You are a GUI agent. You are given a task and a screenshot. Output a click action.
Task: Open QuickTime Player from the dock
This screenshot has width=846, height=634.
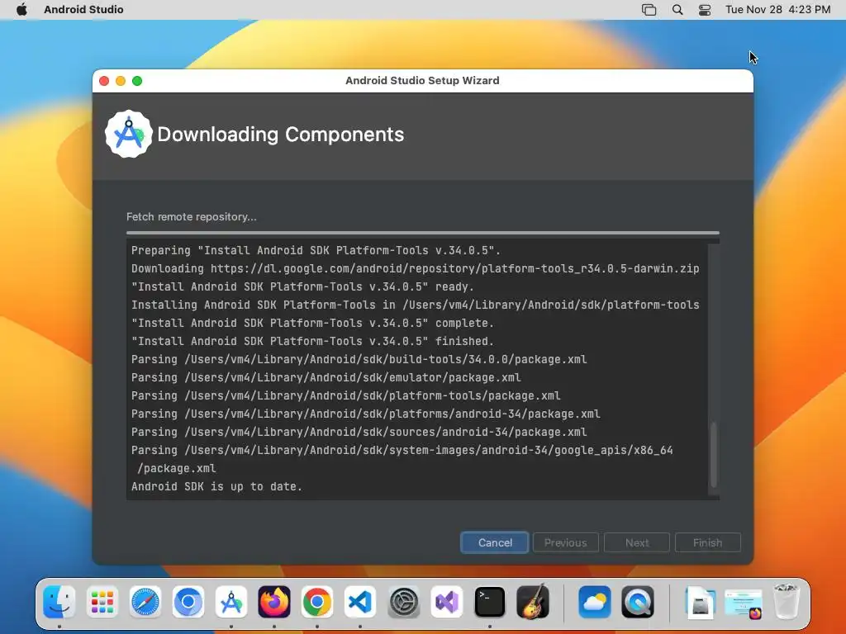(x=638, y=602)
